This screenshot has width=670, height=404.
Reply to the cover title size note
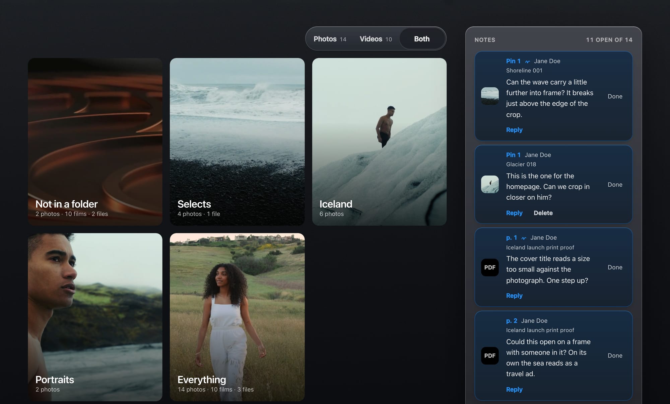514,296
